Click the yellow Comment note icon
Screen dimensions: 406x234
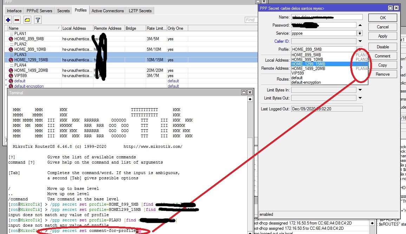27,20
